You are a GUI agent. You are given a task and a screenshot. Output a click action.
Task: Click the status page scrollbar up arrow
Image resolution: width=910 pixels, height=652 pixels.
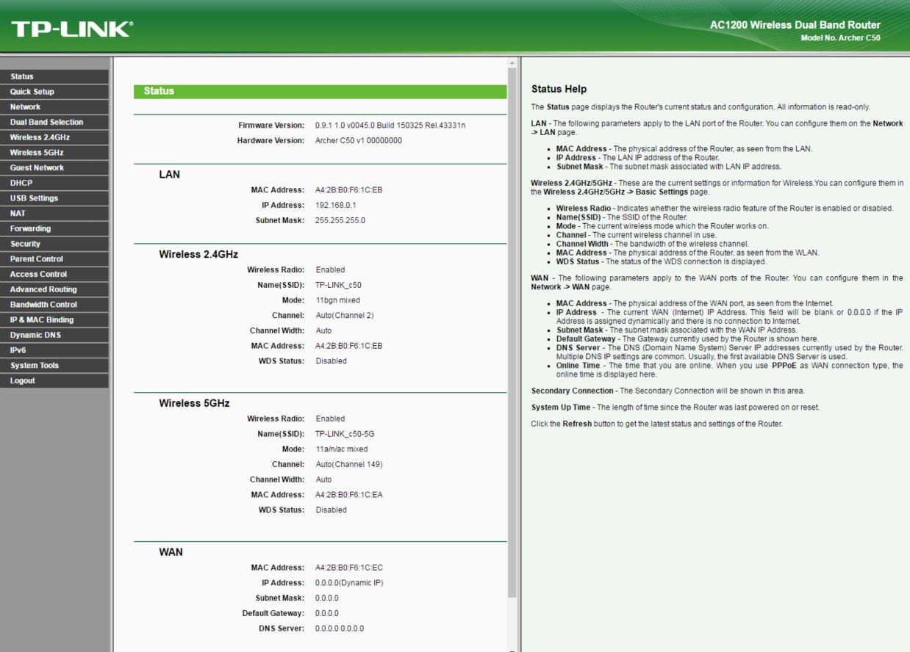point(512,62)
